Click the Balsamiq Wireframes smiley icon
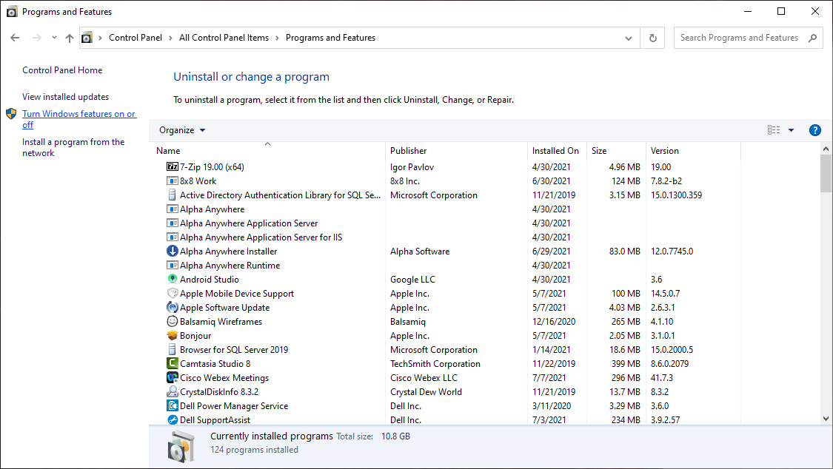Screen dimensions: 833x469 click(x=172, y=322)
